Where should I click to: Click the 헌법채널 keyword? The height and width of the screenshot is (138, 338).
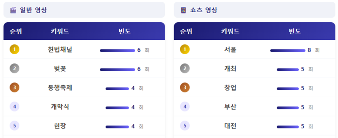(x=60, y=50)
